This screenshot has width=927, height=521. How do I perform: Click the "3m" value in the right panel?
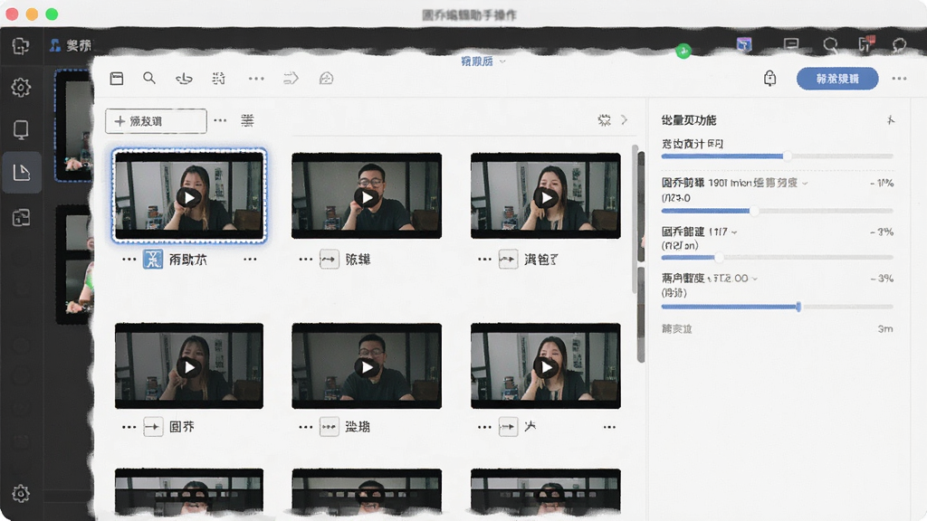click(885, 329)
